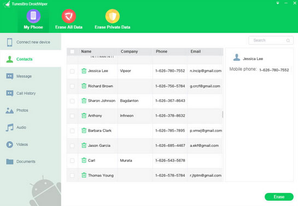Remove Sharon Johnson via trash icon

point(84,100)
